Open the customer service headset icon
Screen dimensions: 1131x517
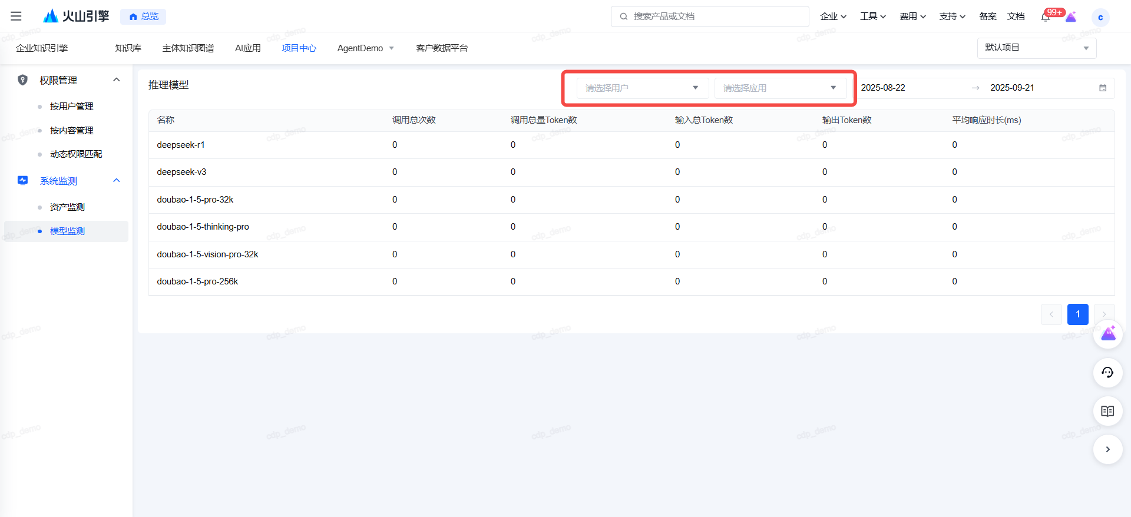coord(1107,372)
